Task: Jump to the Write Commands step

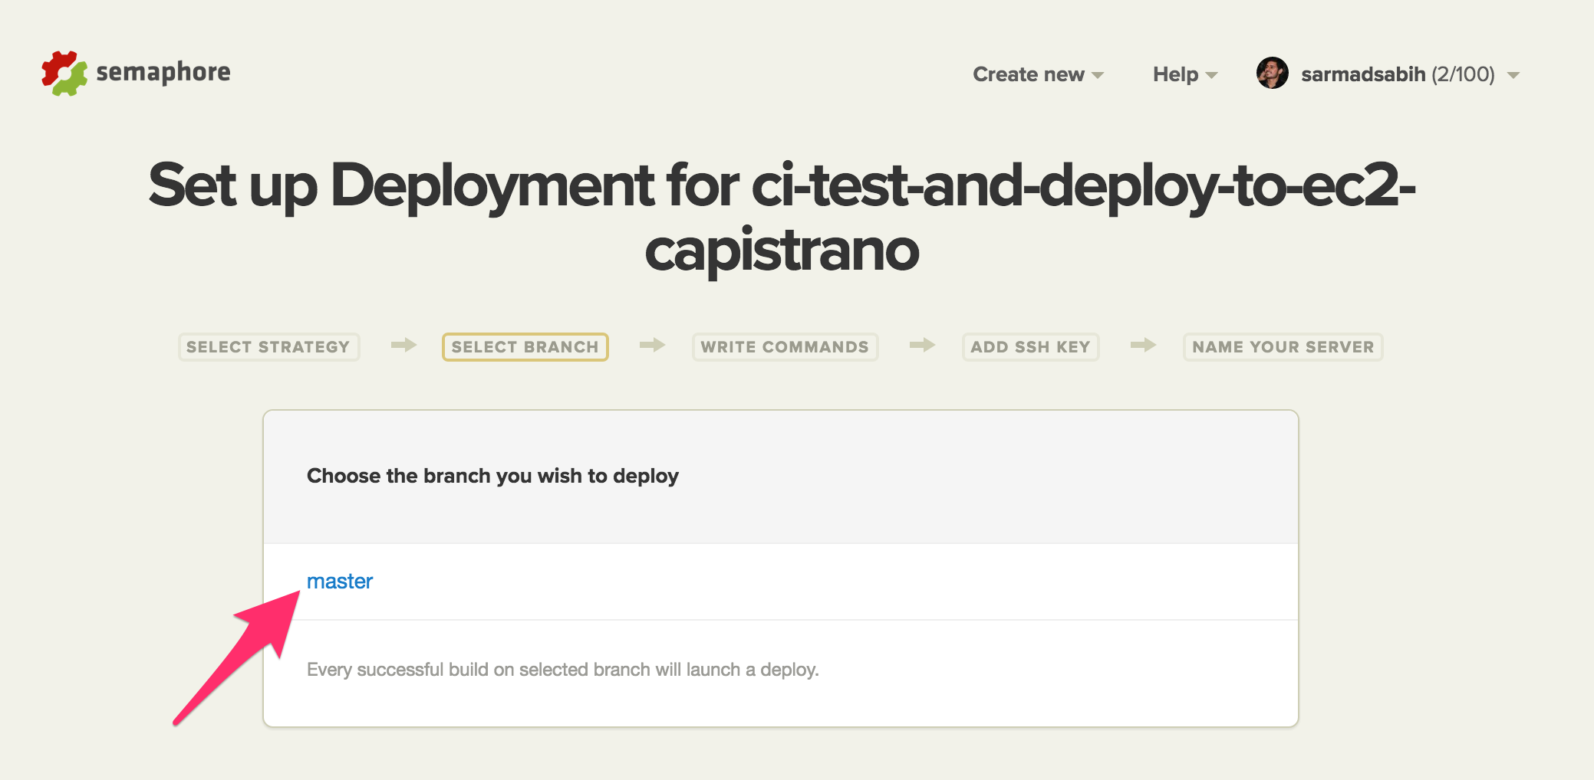Action: coord(785,347)
